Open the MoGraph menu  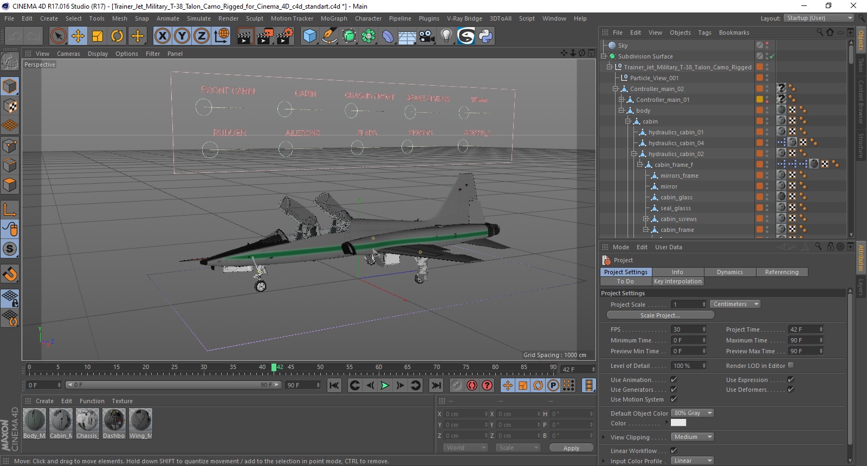click(x=334, y=18)
